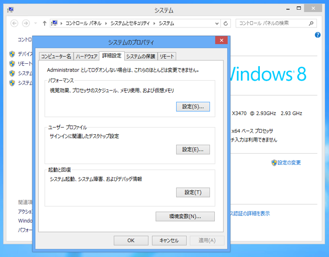The height and width of the screenshot is (257, 329).
Task: Click the x64 ベース プロセッサ text
Action: (253, 131)
